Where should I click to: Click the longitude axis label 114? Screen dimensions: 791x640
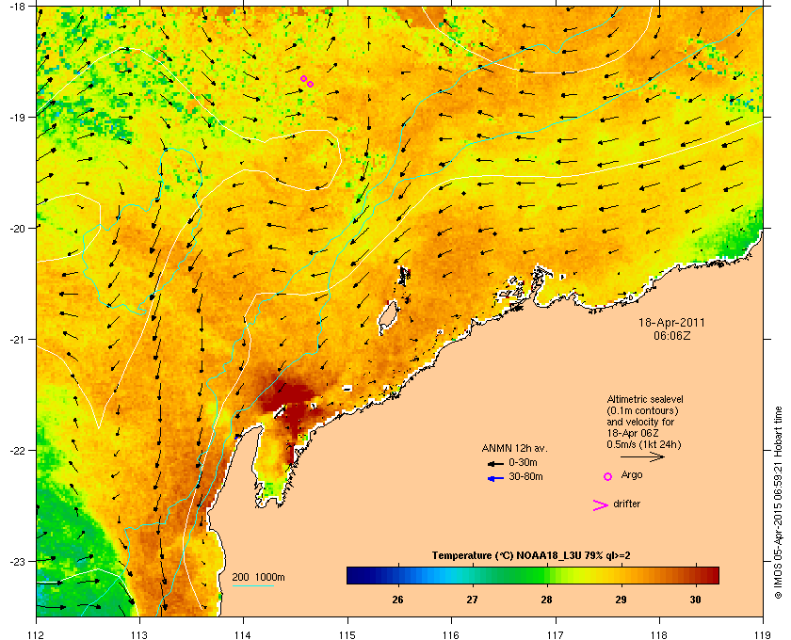pos(243,635)
